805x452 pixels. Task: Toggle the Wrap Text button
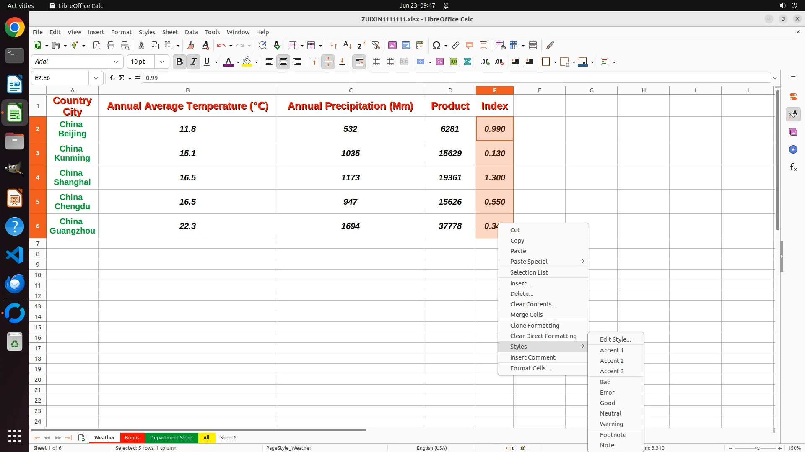coord(359,62)
